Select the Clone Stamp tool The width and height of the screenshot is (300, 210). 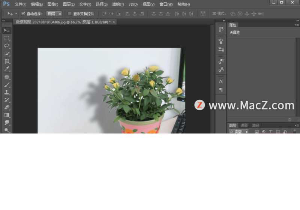7,92
